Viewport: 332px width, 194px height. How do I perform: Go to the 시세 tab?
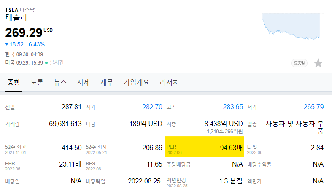tap(84, 82)
